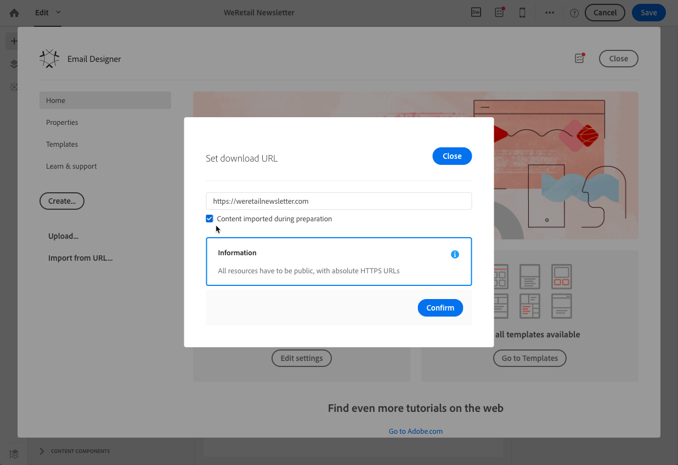Click the download URL input field
This screenshot has height=465, width=678.
click(x=339, y=201)
